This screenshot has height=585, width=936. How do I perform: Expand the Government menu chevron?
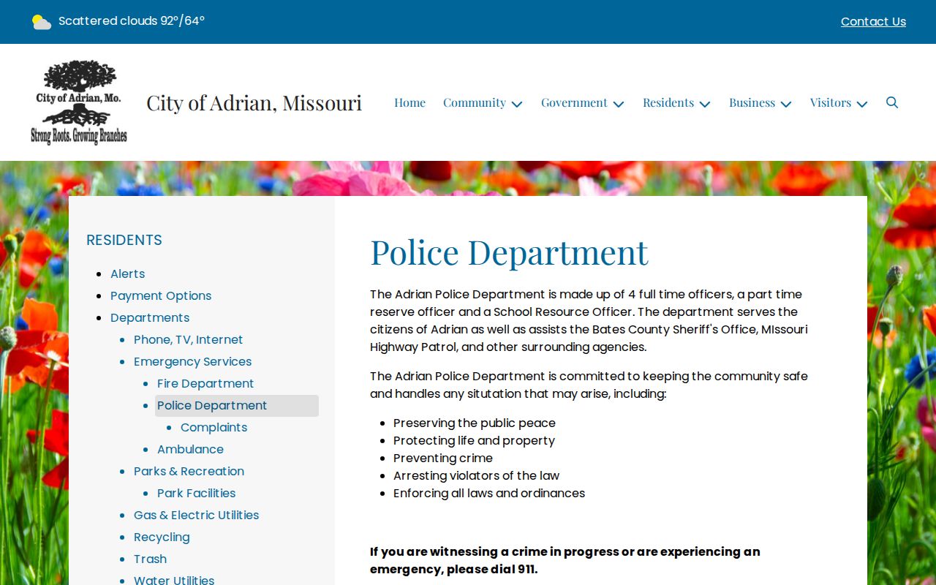pyautogui.click(x=619, y=104)
